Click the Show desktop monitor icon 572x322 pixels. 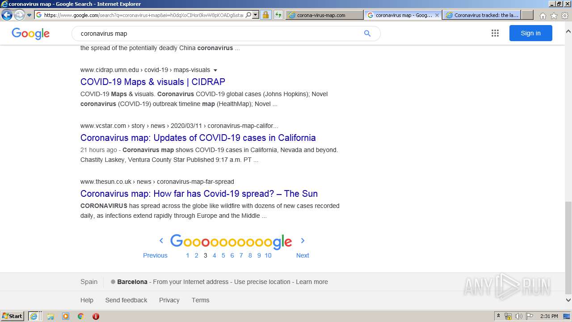pos(567,316)
